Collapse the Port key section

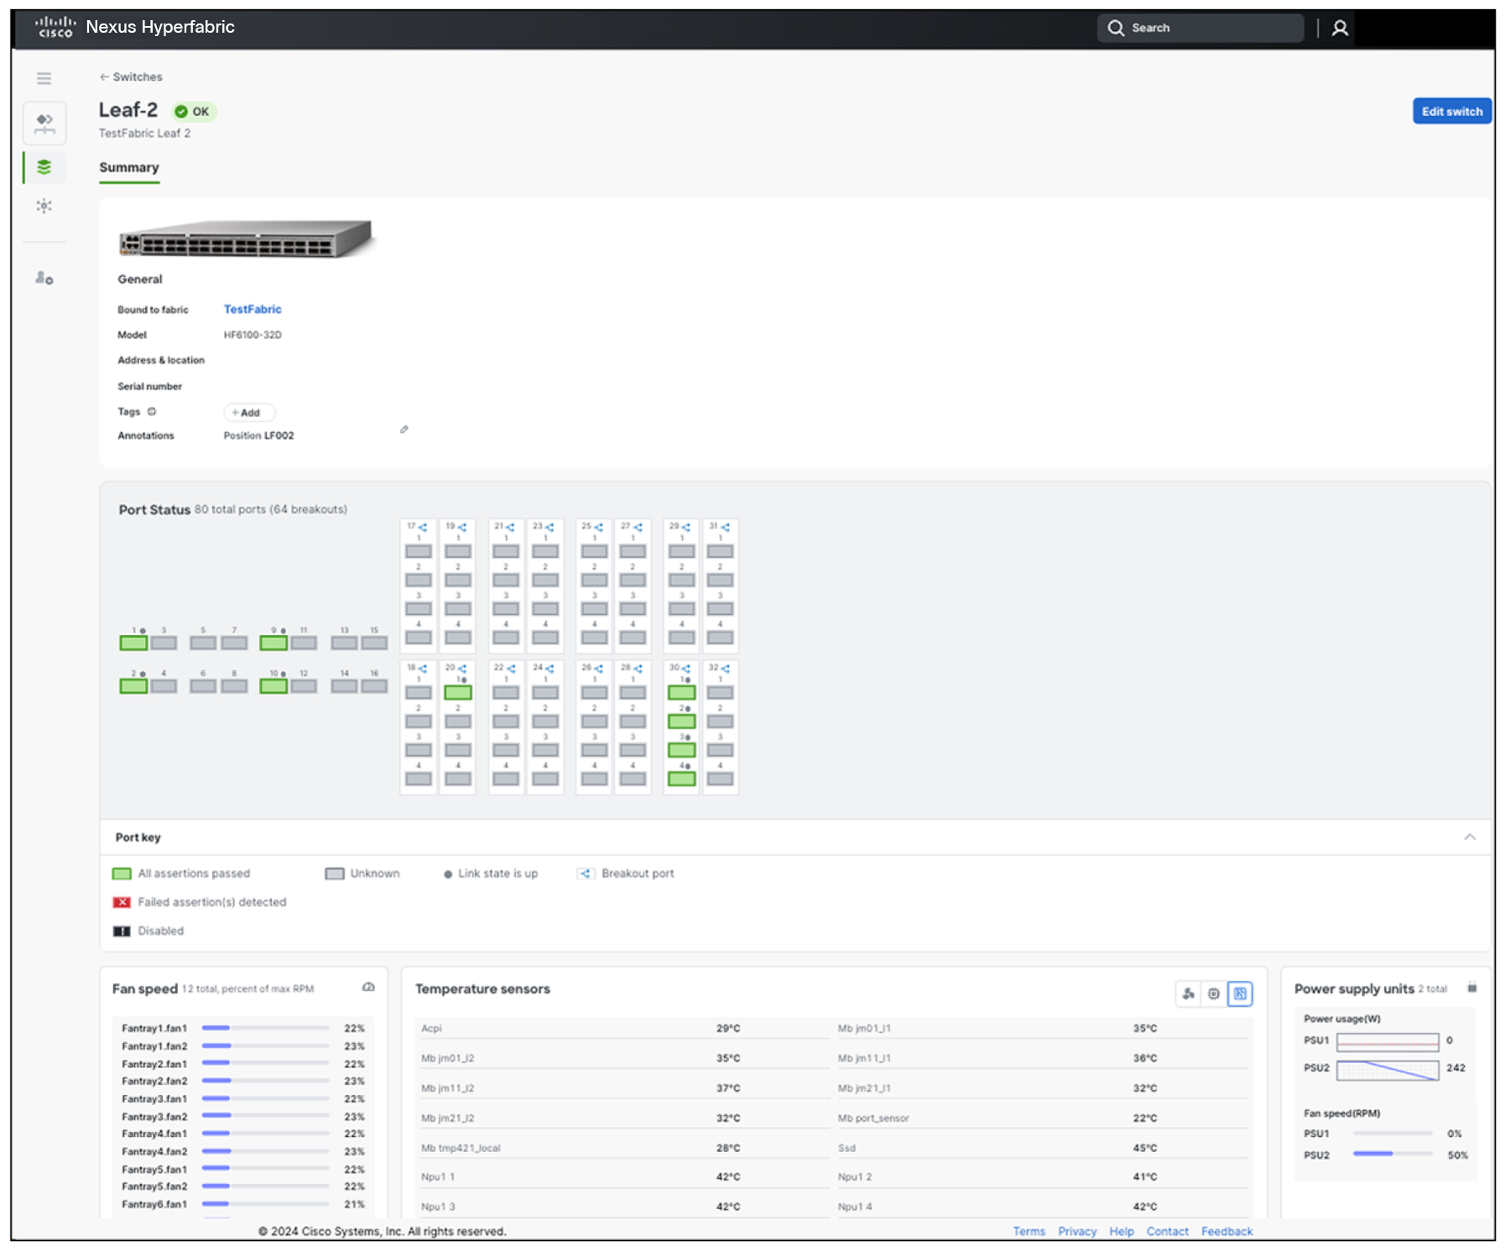[1470, 837]
